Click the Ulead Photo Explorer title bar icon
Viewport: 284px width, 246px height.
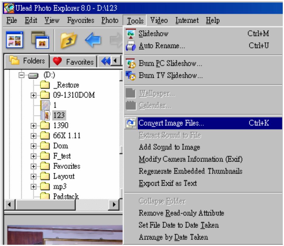tap(9, 8)
